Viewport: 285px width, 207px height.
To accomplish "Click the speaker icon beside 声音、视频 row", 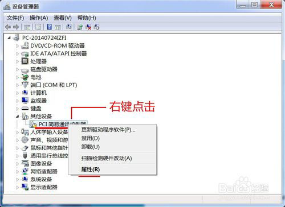I will (x=25, y=140).
